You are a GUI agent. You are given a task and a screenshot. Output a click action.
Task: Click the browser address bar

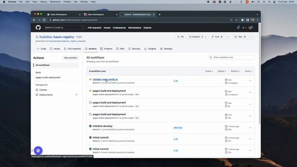tap(138, 20)
